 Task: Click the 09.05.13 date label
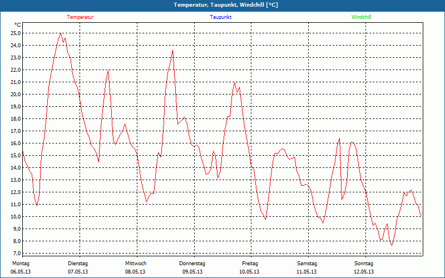(x=192, y=272)
